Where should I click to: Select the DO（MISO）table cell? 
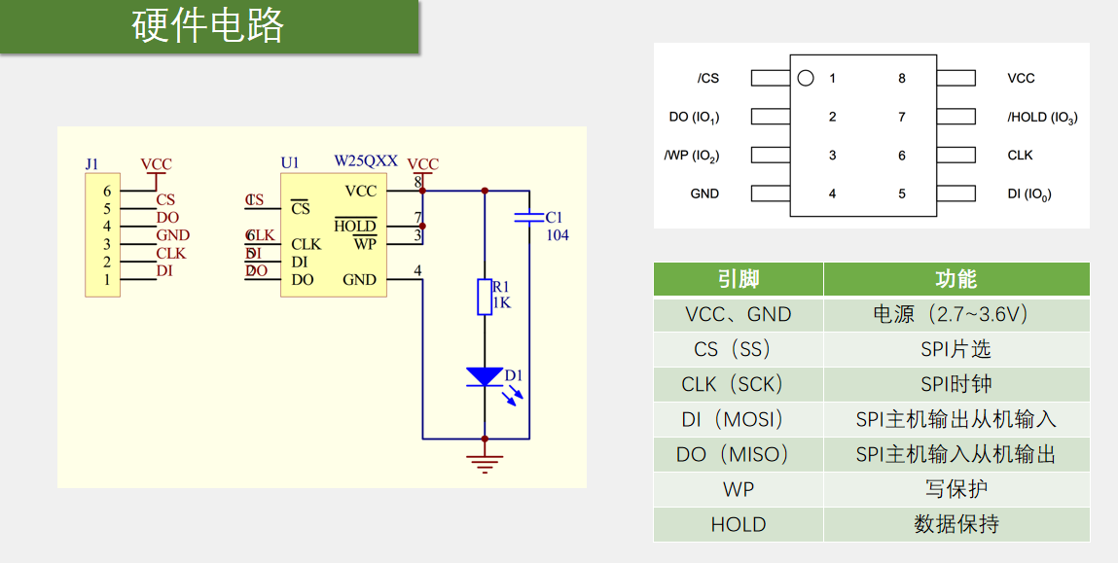pyautogui.click(x=739, y=454)
